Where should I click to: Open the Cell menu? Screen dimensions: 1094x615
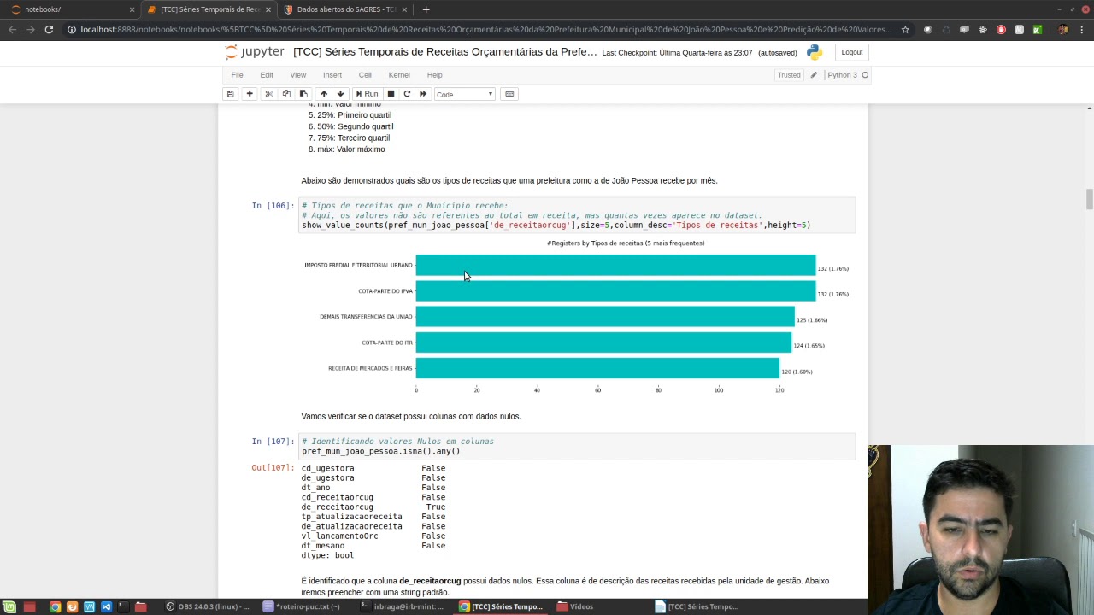pos(365,75)
